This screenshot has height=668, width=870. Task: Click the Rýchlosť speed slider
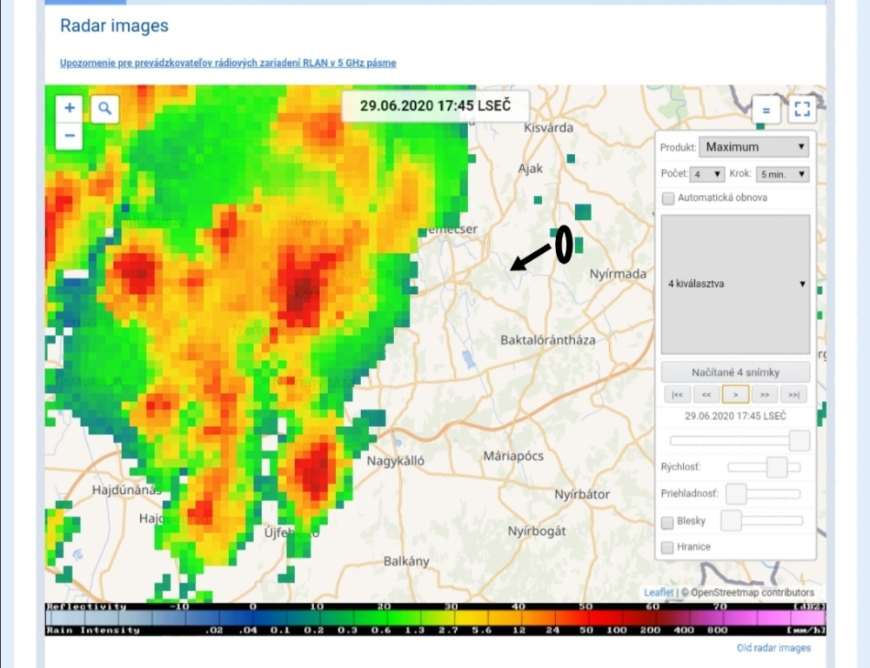[764, 467]
